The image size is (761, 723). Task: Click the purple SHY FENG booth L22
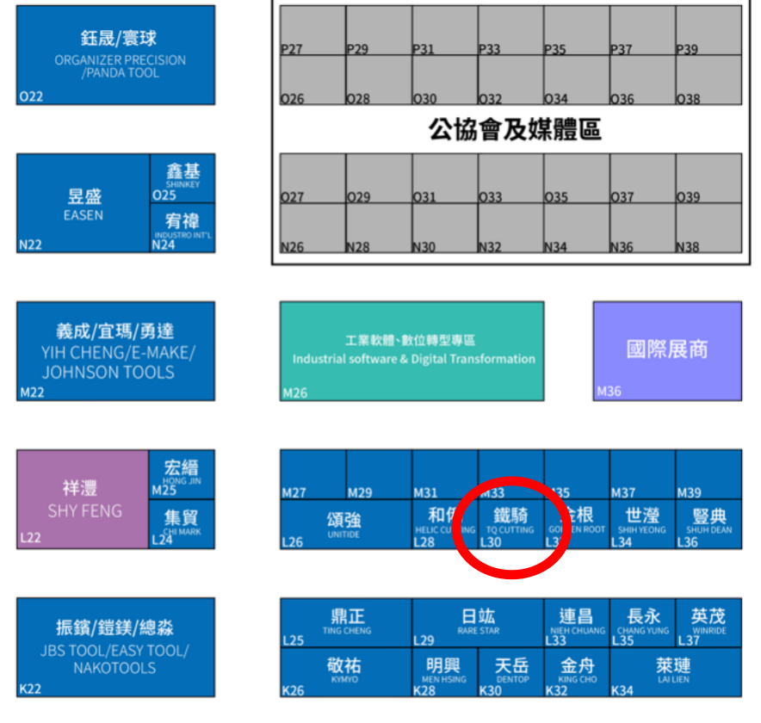[83, 499]
